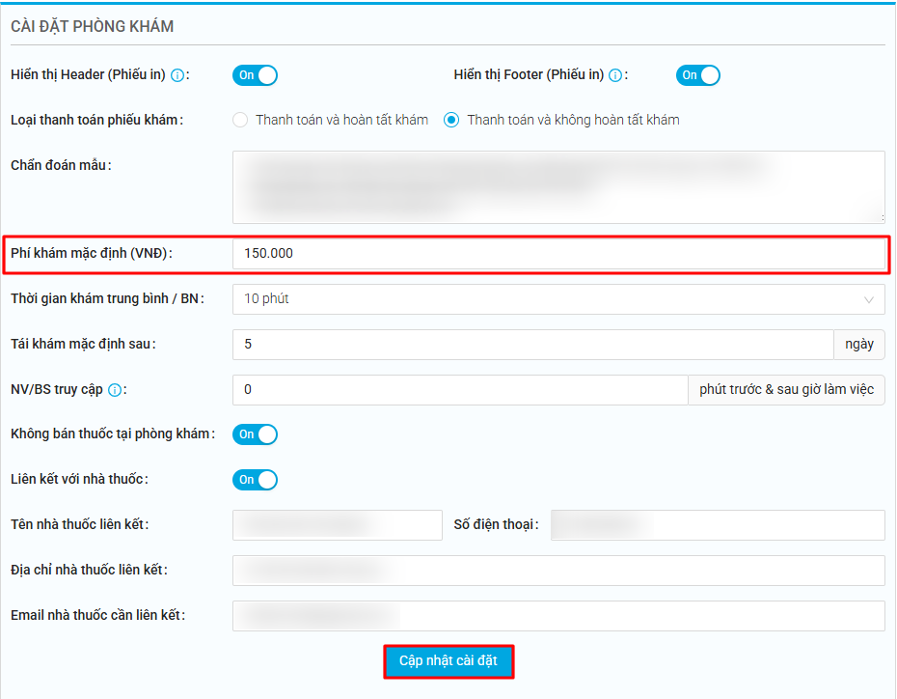
Task: Click the CÀI ĐẶT PHÒNG KHÁM heading
Action: pyautogui.click(x=92, y=26)
